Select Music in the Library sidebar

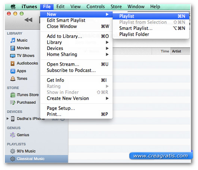(x=22, y=40)
